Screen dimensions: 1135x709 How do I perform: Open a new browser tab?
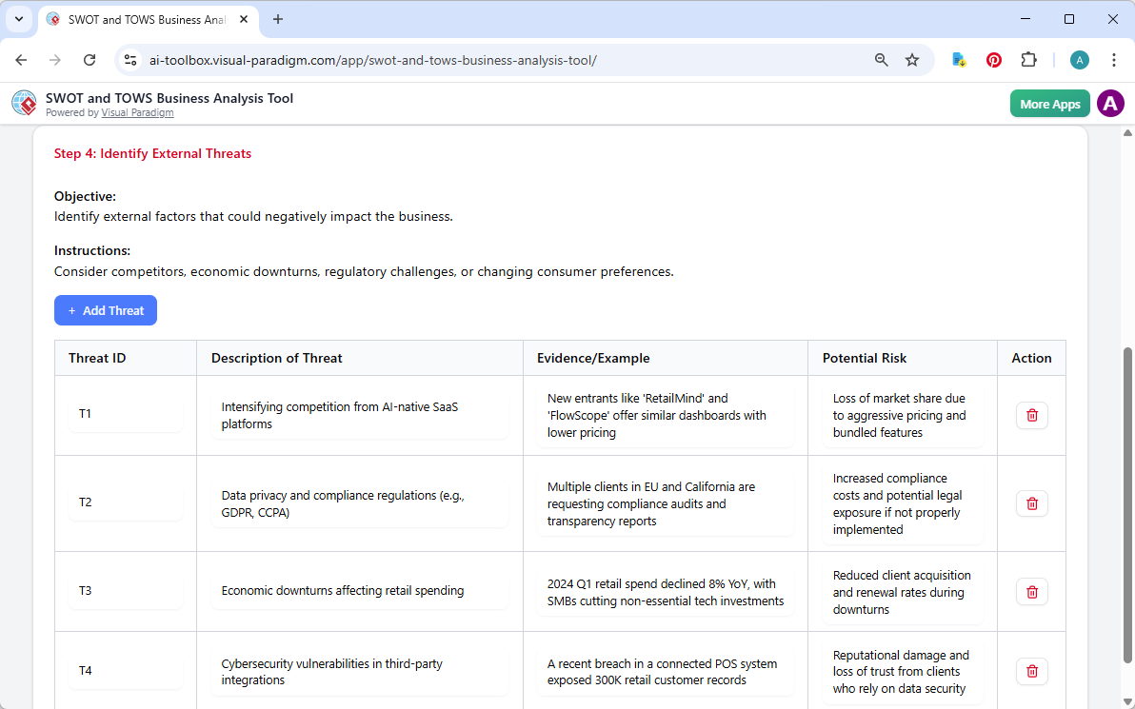pyautogui.click(x=277, y=19)
